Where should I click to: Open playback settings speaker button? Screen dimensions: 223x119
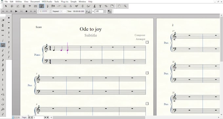(x=110, y=11)
